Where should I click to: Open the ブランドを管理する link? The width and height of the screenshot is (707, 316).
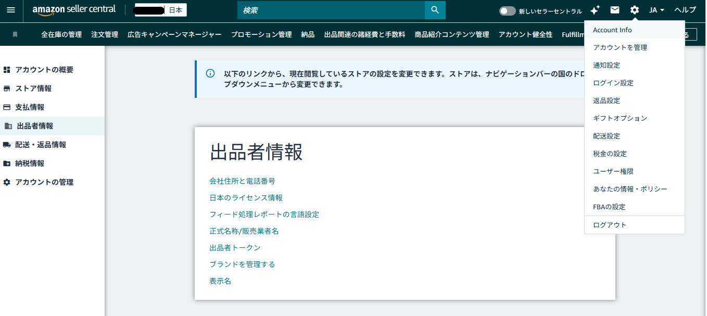click(242, 264)
